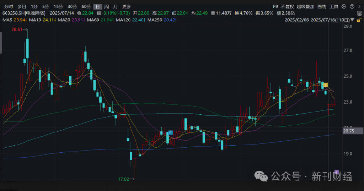Open the 工具 tools menu
Viewport: 364px width, 191px height.
tap(334, 6)
